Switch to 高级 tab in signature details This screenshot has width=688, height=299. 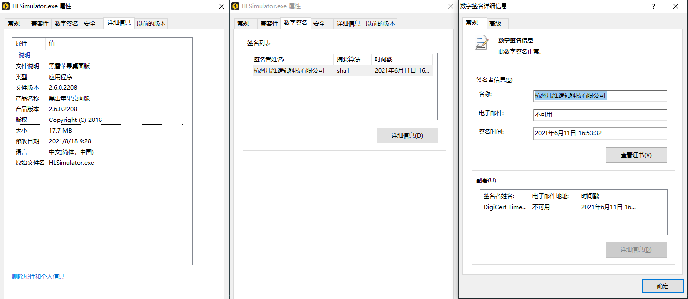point(495,23)
